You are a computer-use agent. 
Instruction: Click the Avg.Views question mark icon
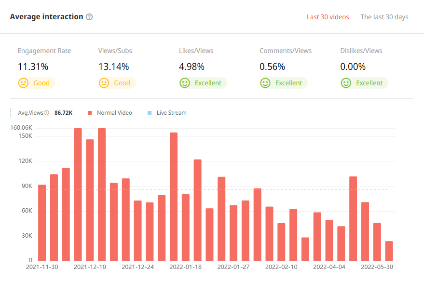coord(46,113)
